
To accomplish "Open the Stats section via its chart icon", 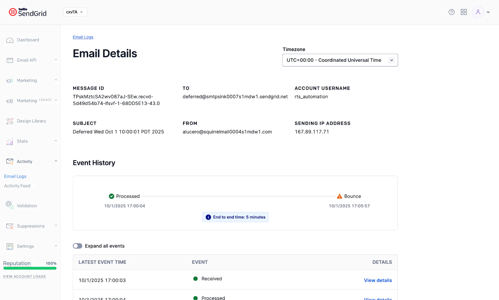I will (10, 141).
